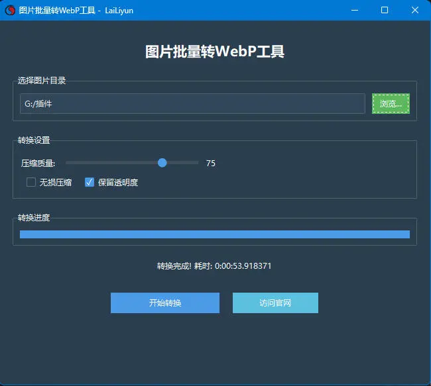Viewport: 431px width, 386px height.
Task: Click the 选择图片目录 group label
Action: click(42, 80)
